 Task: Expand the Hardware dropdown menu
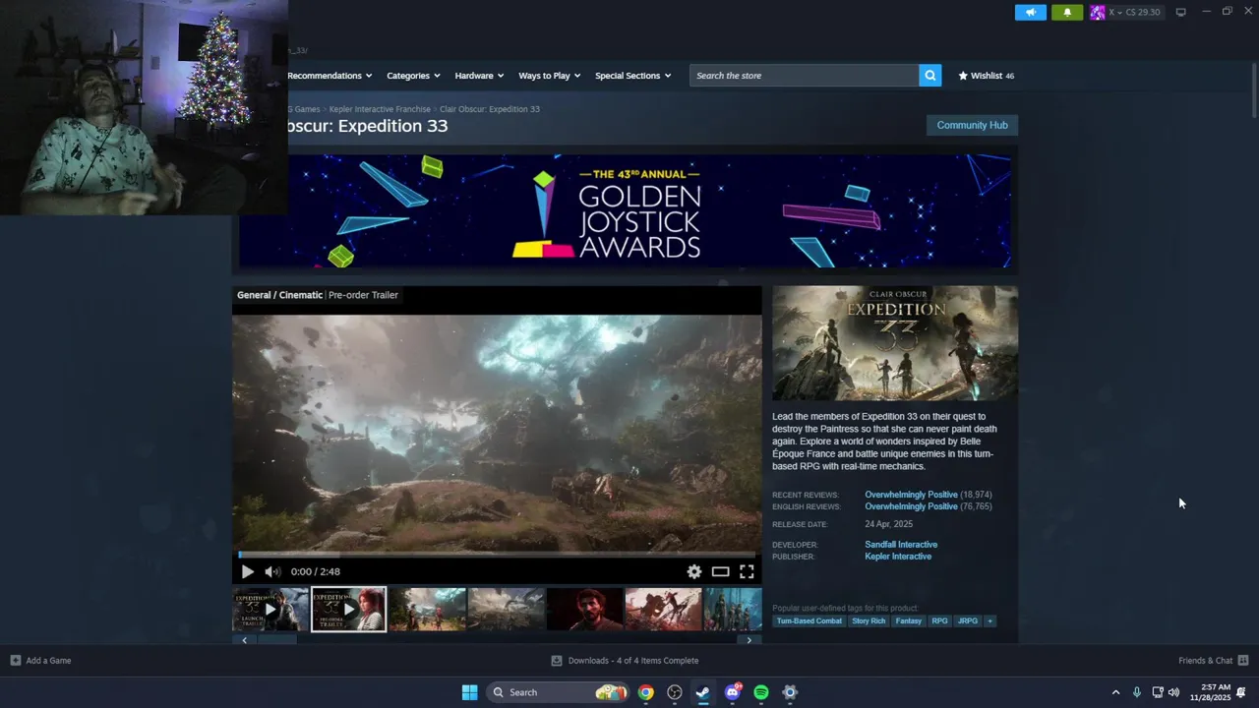click(479, 76)
